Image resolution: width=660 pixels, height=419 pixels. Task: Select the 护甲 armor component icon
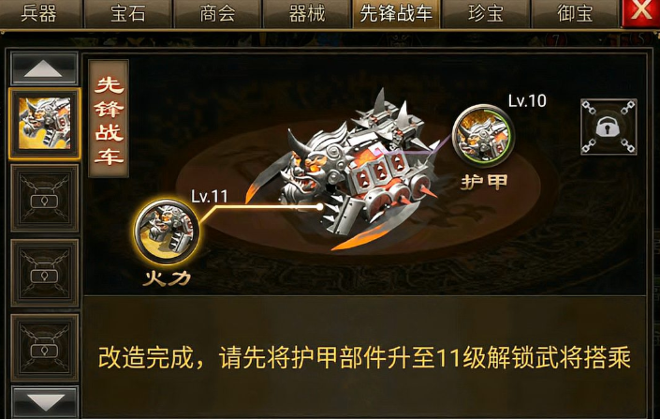pyautogui.click(x=483, y=134)
